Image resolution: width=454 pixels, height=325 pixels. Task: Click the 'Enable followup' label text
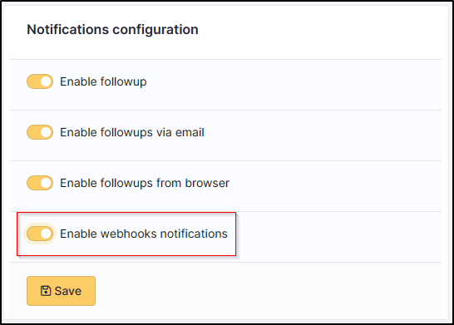pos(103,81)
